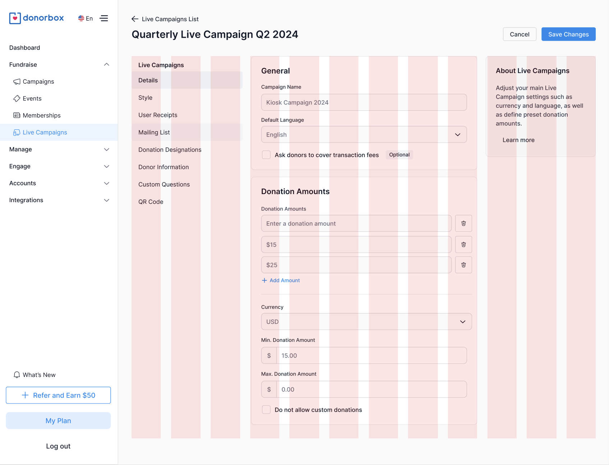The width and height of the screenshot is (609, 465).
Task: Click the back arrow to Live Campaigns List
Action: pos(135,19)
